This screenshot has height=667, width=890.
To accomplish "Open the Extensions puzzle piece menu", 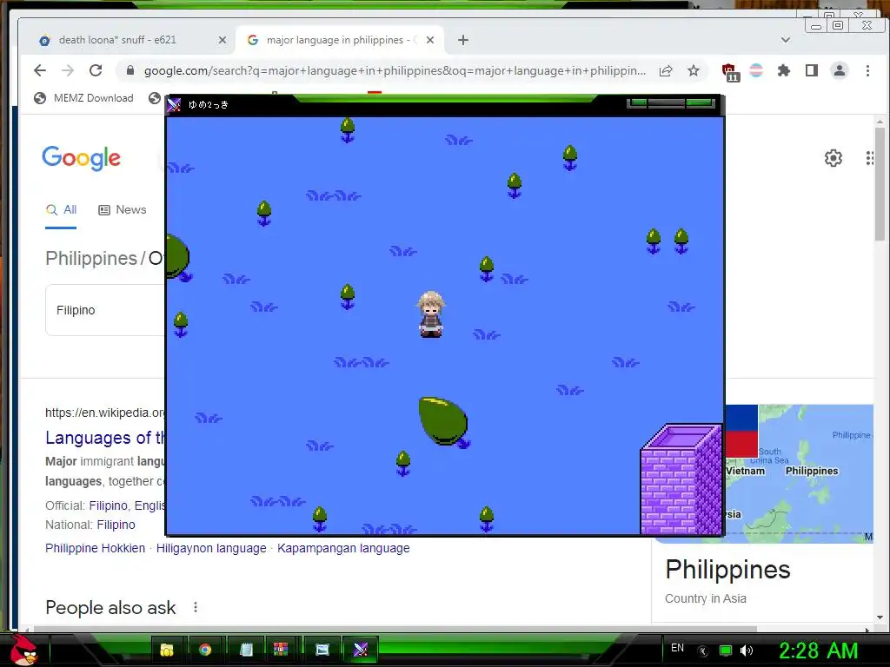I will pyautogui.click(x=784, y=70).
